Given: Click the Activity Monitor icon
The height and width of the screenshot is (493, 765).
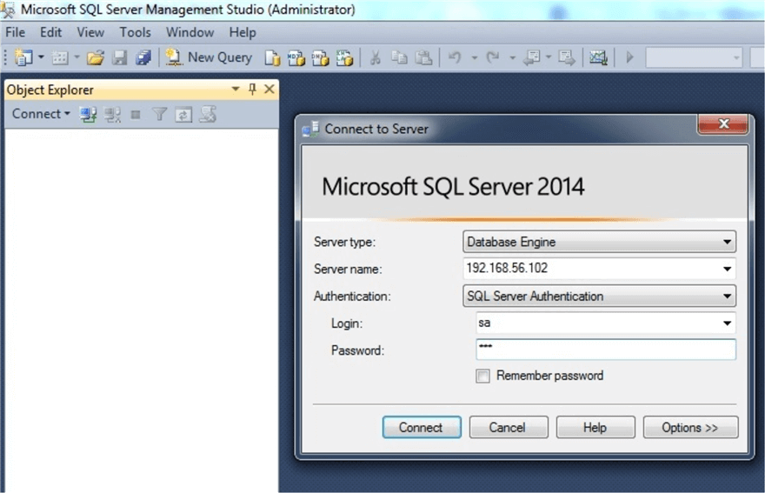Looking at the screenshot, I should (x=598, y=58).
